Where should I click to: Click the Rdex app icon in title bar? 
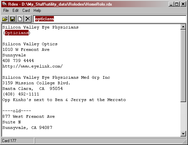pos(4,4)
